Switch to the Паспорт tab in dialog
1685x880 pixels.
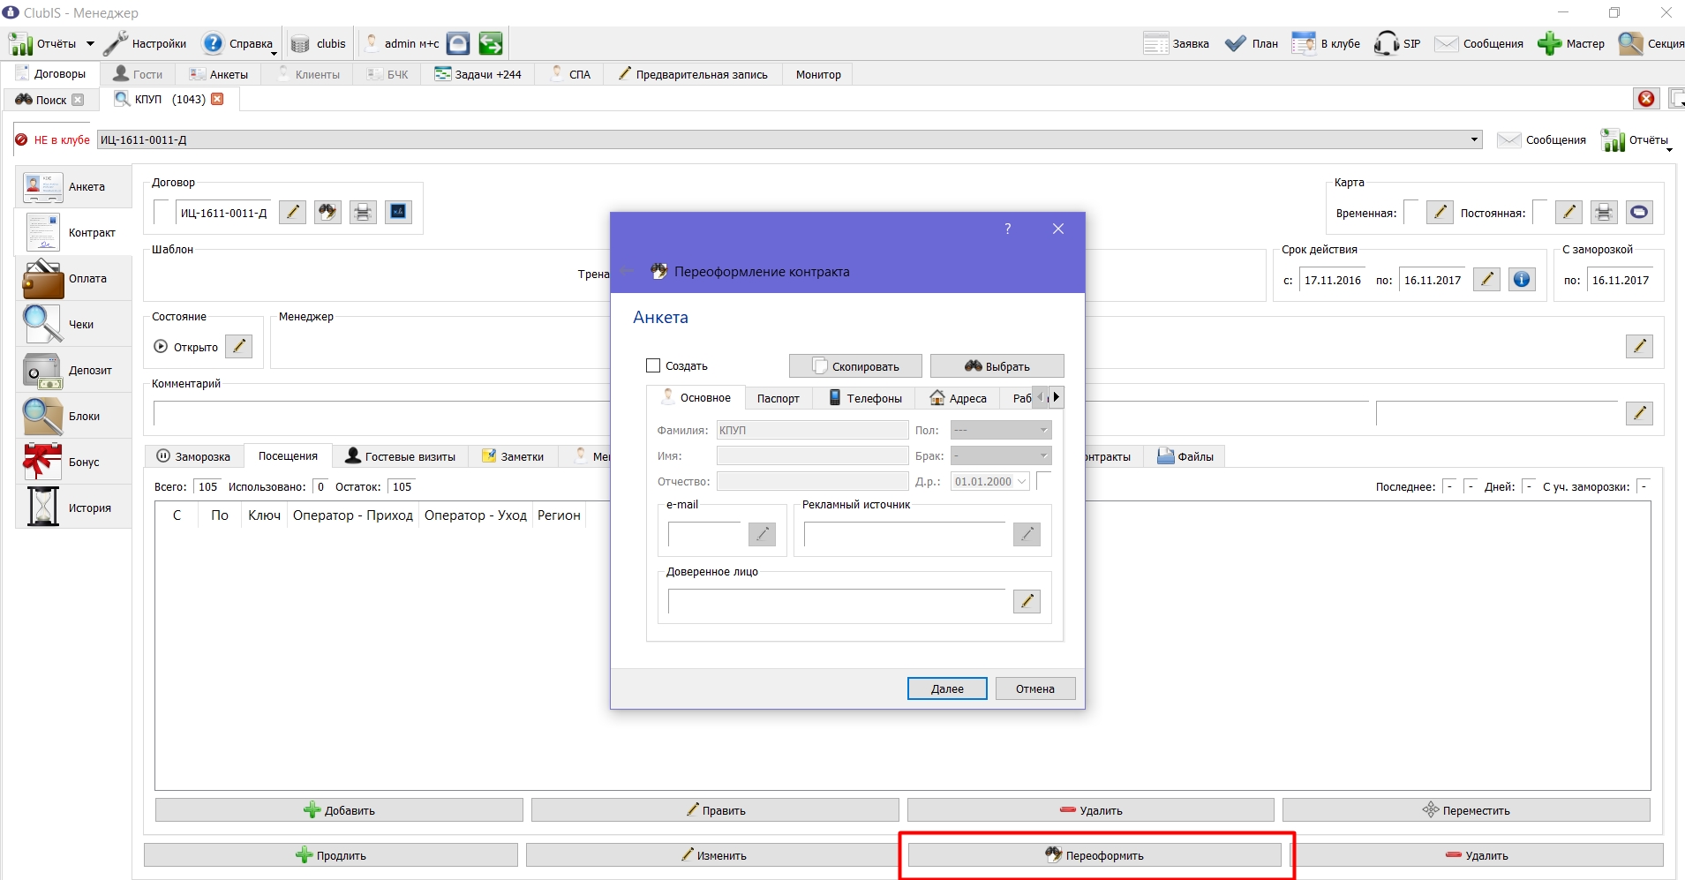(778, 398)
